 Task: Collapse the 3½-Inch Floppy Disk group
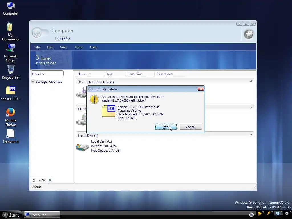251,81
